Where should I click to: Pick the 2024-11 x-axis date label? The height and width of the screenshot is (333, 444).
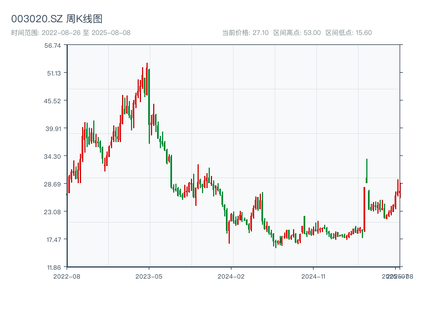point(314,276)
